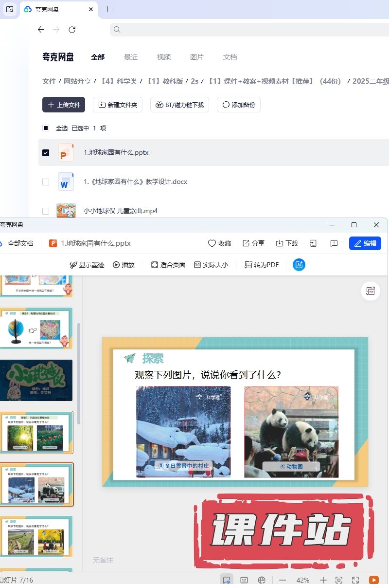The height and width of the screenshot is (584, 389).
Task: Click the zoom out minus icon
Action: 283,580
